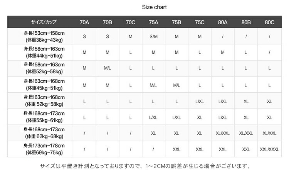
Task: Select the 身長153cm-158cm row label
Action: click(x=44, y=33)
